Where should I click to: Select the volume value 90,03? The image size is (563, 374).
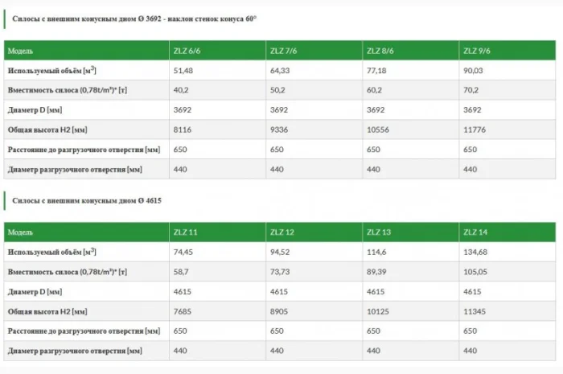tap(474, 71)
